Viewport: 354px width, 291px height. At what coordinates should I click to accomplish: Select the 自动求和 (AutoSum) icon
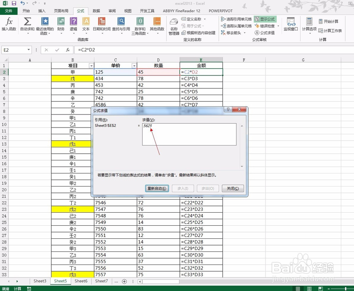point(27,25)
